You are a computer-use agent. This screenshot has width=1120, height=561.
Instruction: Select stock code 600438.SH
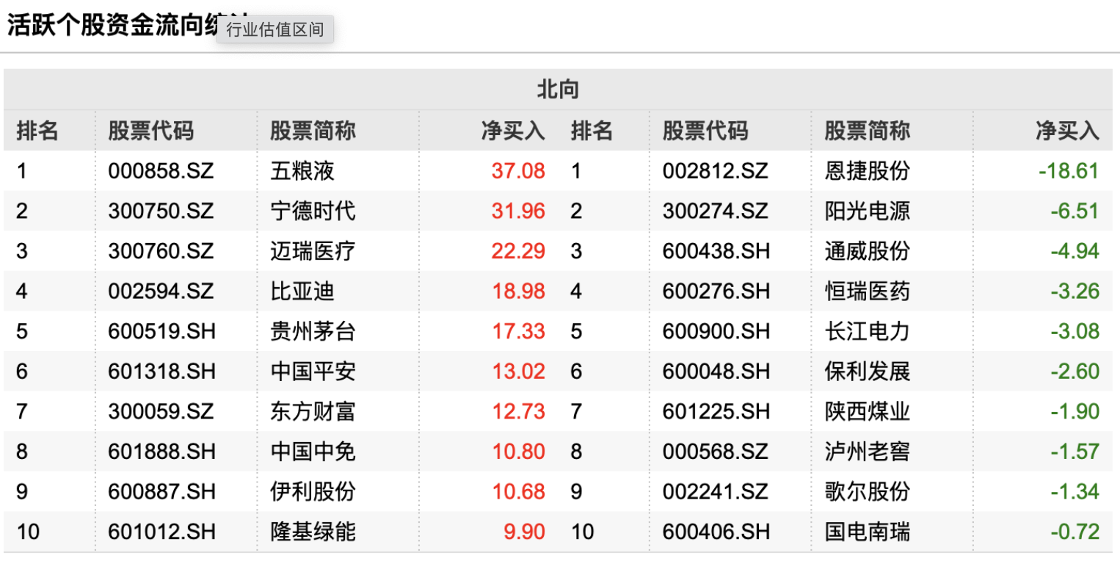click(717, 251)
